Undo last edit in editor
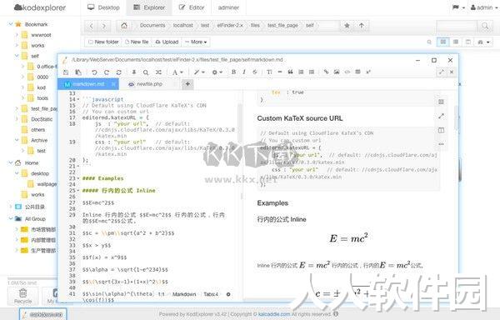This screenshot has height=320, width=500. [94, 72]
